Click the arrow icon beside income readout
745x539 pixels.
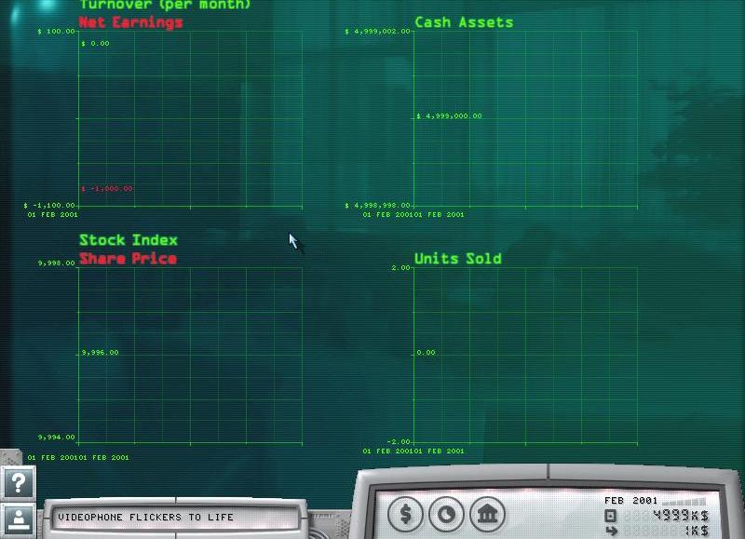(611, 531)
